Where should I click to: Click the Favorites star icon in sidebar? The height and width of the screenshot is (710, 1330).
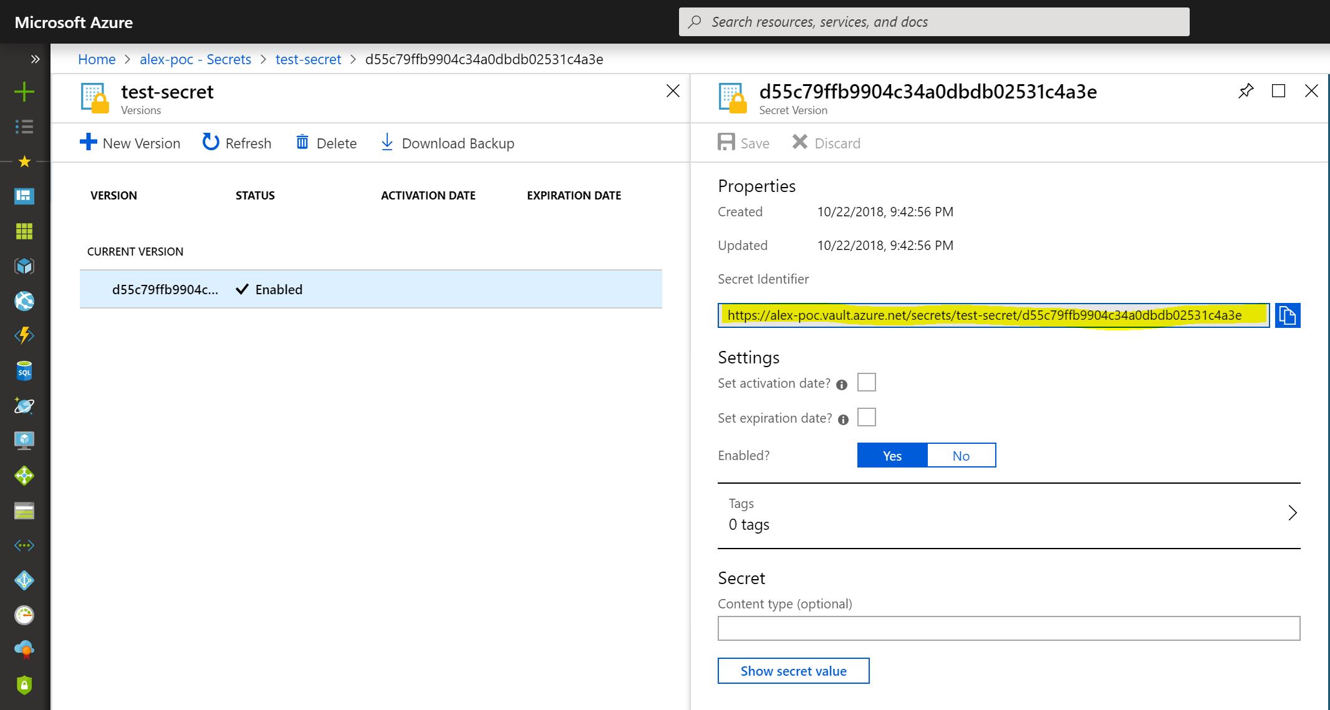coord(24,161)
